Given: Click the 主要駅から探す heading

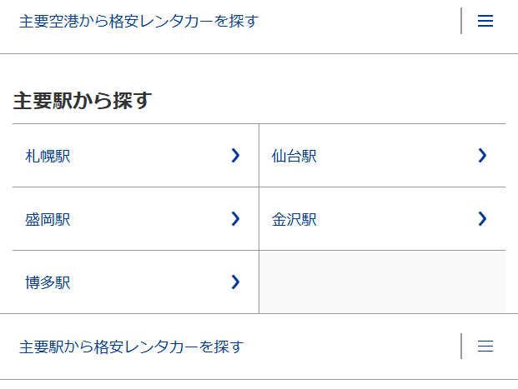Looking at the screenshot, I should pos(82,102).
